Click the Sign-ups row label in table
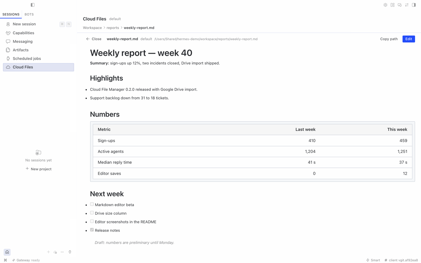 tap(106, 141)
